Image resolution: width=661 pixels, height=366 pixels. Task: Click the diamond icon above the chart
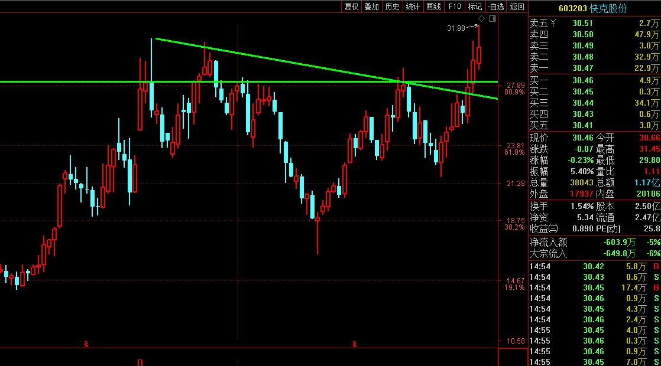pyautogui.click(x=481, y=18)
